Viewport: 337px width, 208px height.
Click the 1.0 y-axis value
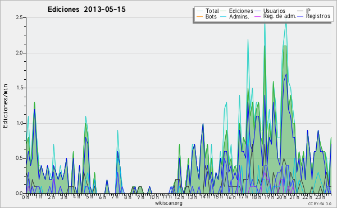pyautogui.click(x=19, y=123)
